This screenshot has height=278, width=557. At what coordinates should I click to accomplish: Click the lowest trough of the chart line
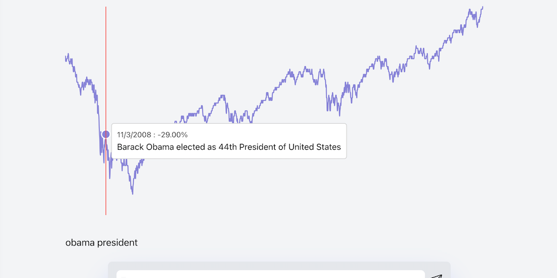tap(132, 193)
